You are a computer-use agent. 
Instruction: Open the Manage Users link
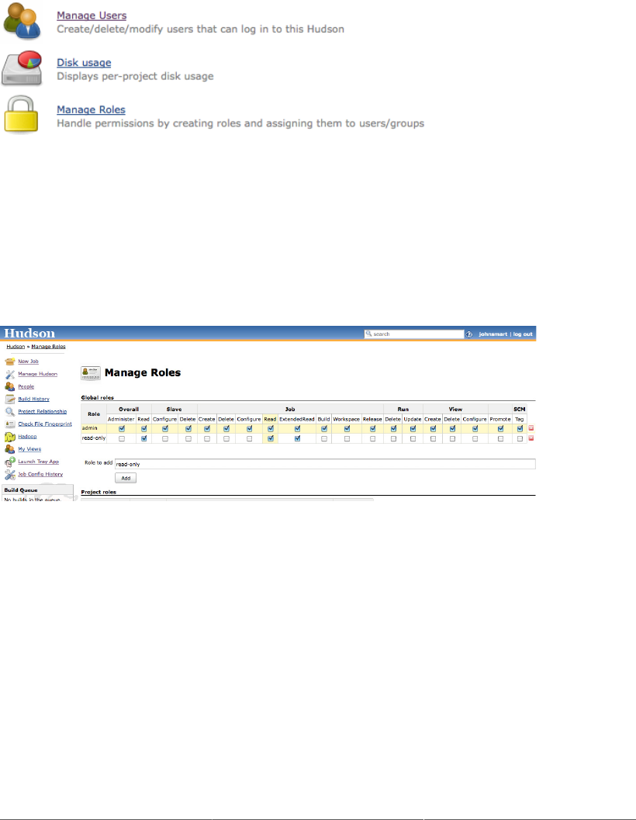click(92, 16)
